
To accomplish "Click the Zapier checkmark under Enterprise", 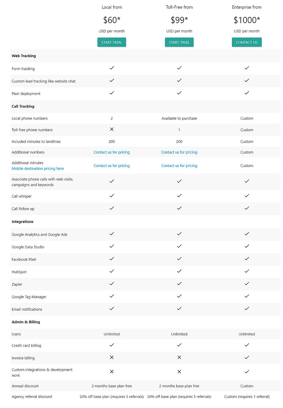I will pos(247,284).
